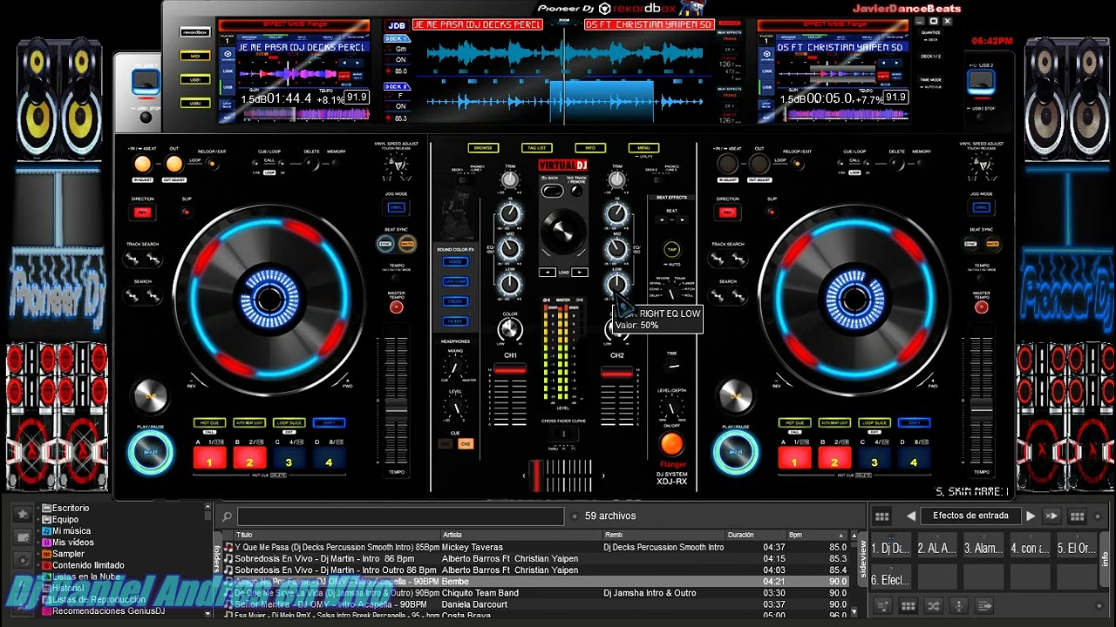Click the left channel HI EQ knob
1116x627 pixels.
(510, 213)
